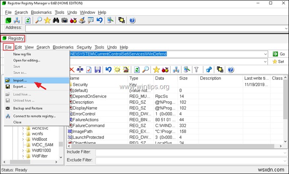The height and width of the screenshot is (174, 289).
Task: Expand the WdFilter tree node
Action: tap(23, 156)
